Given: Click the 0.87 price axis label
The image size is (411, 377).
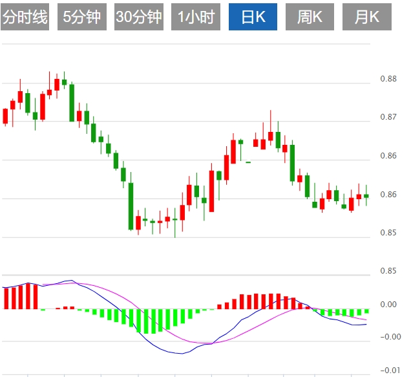Looking at the screenshot, I should [x=388, y=117].
